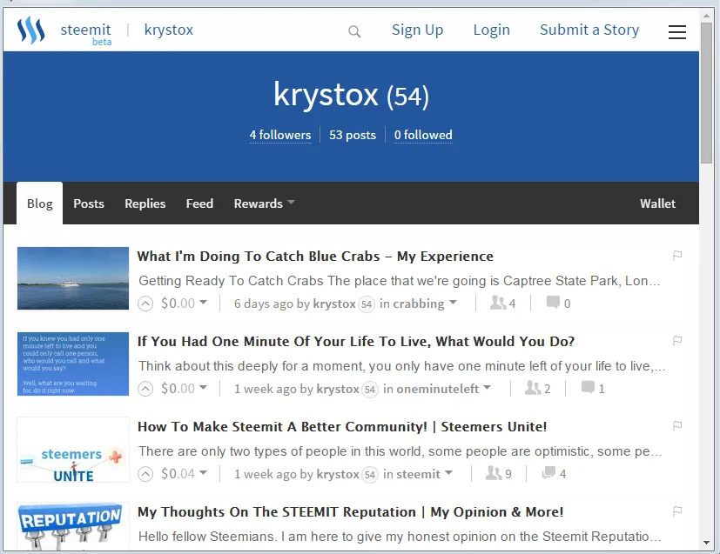Click the oneminuteleft tag link
This screenshot has width=720, height=554.
(x=437, y=389)
